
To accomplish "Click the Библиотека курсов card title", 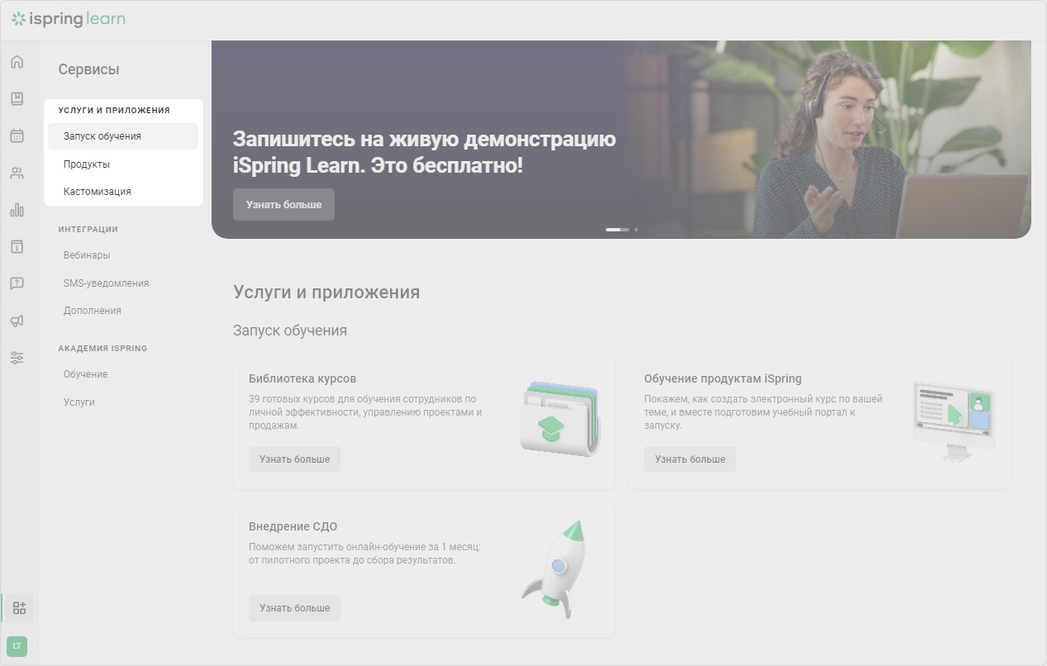I will (x=302, y=379).
